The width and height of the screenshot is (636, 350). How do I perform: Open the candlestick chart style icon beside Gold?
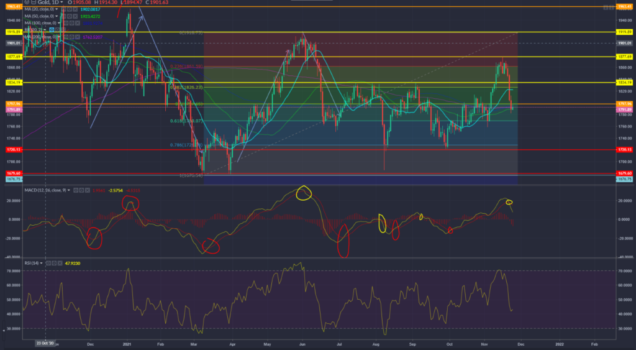tap(34, 2)
